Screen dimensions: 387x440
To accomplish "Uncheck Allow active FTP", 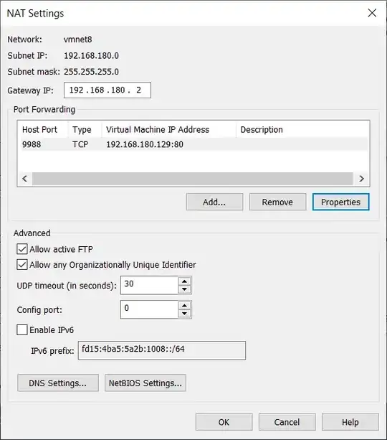I will point(22,249).
